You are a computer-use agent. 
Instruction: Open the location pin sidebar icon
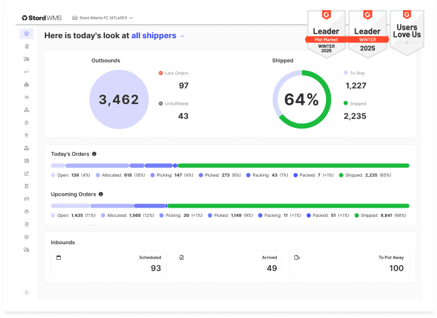point(26,135)
